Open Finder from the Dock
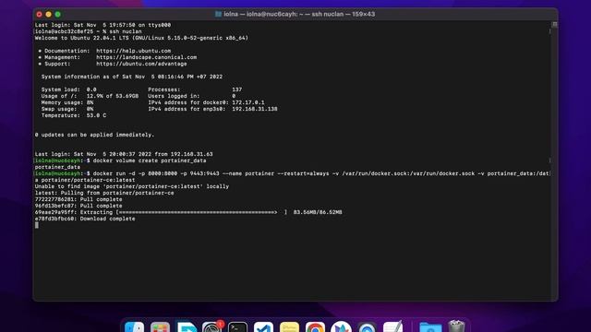591x332 pixels. click(135, 327)
